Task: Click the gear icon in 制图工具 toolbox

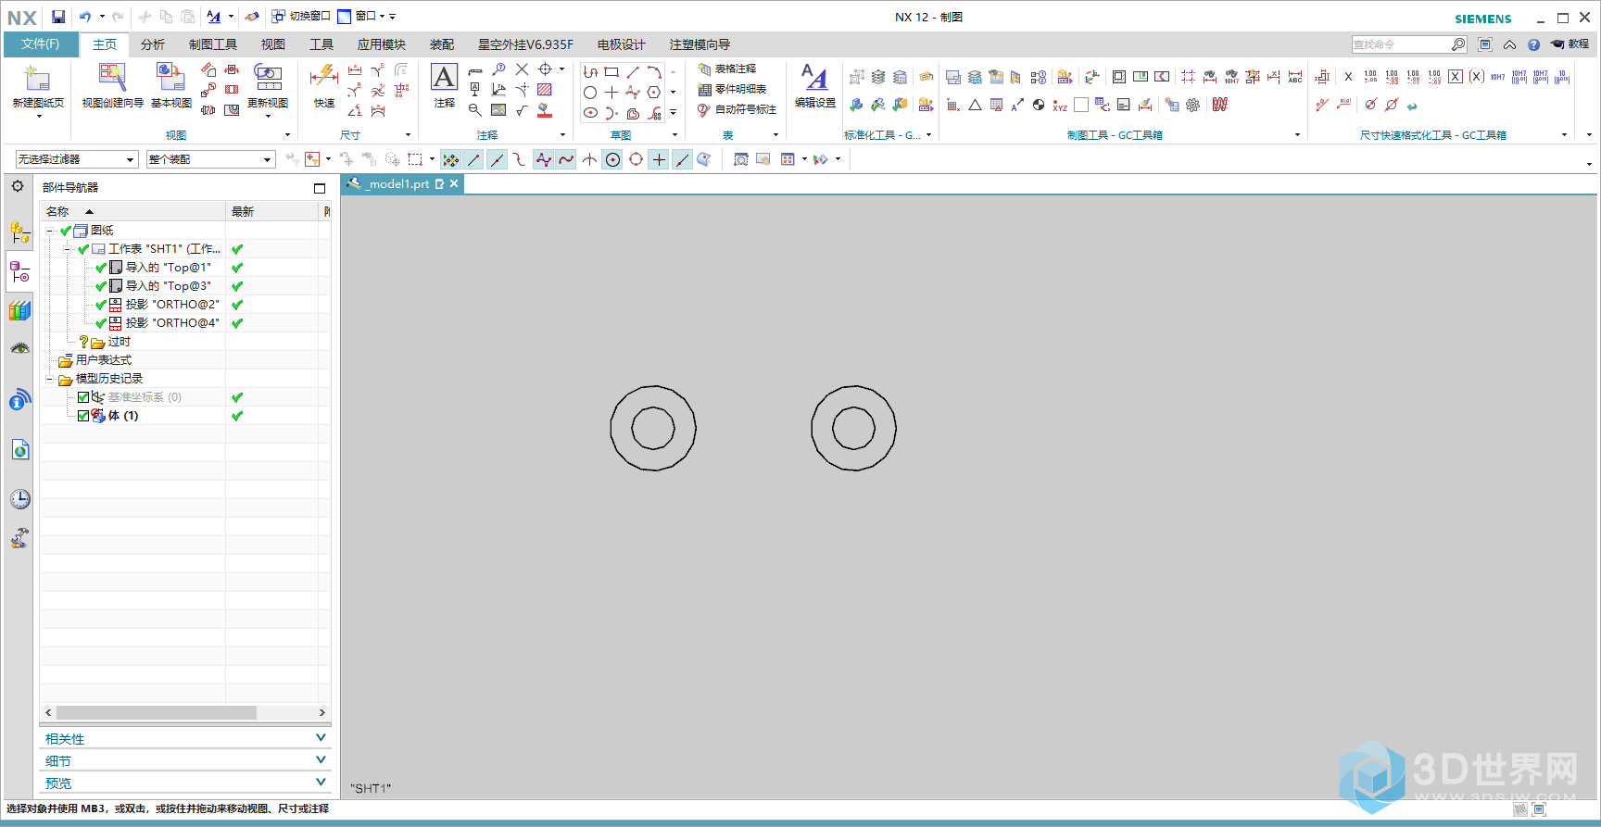Action: [x=1193, y=106]
